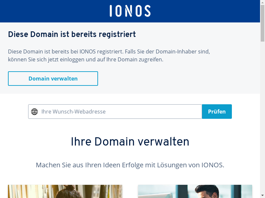Open the left photo thumbnail

point(65,191)
